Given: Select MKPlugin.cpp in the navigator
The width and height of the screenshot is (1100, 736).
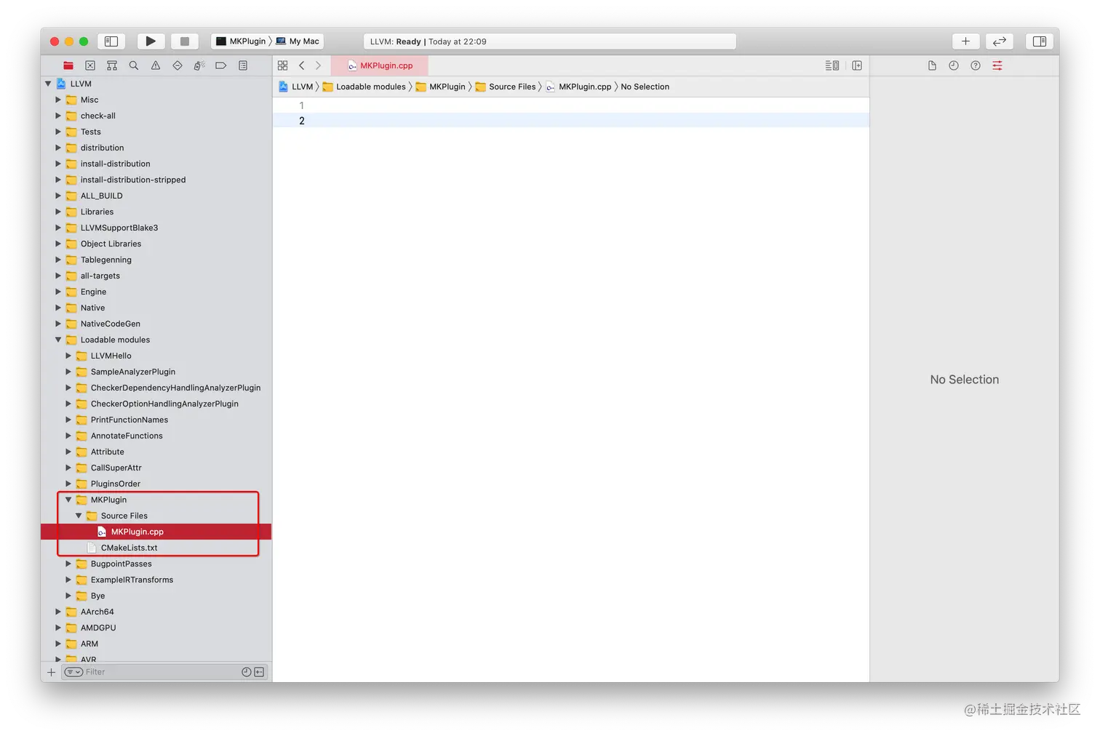Looking at the screenshot, I should (x=156, y=532).
